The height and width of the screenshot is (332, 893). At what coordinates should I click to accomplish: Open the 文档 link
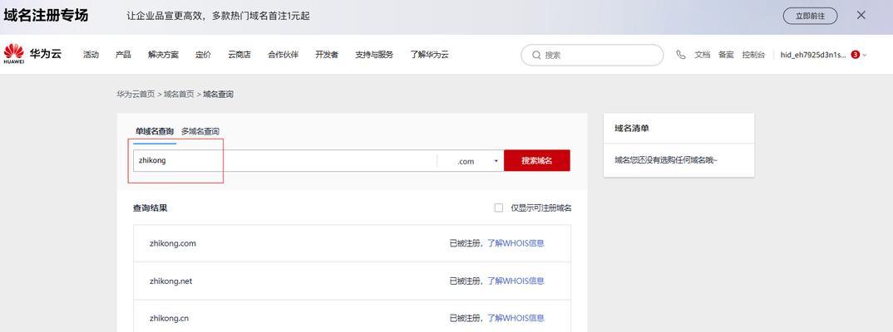point(703,55)
